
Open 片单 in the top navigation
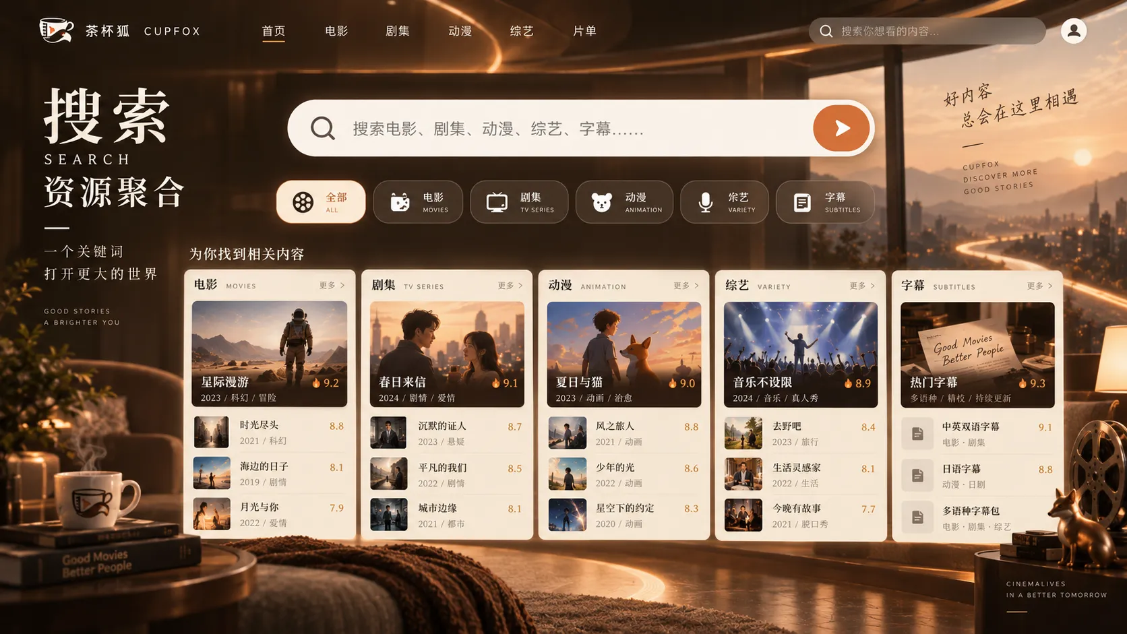point(584,31)
